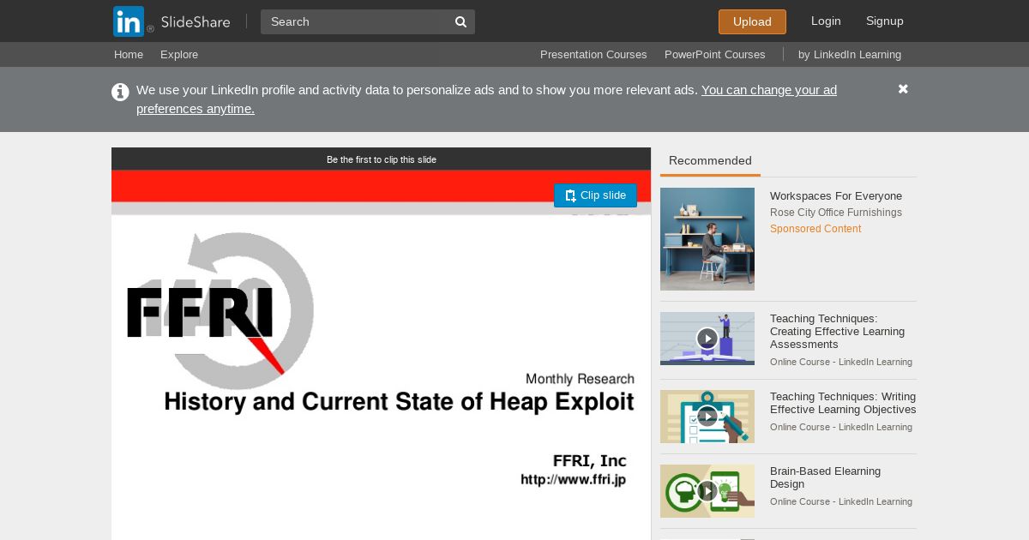Open Teaching Techniques: Writing Effective Learning Objectives
This screenshot has height=540, width=1029.
click(x=843, y=403)
